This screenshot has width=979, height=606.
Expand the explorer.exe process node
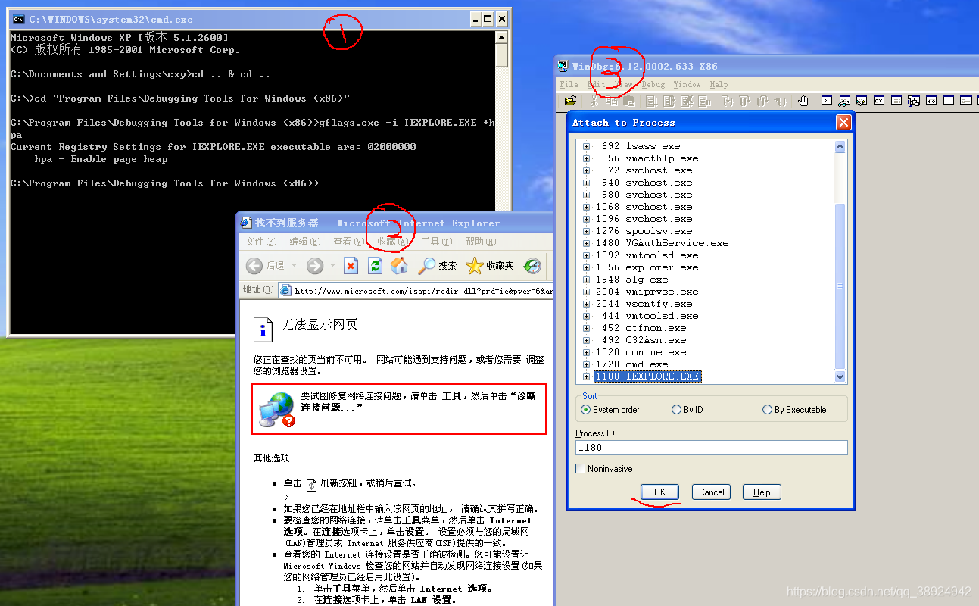click(x=586, y=267)
